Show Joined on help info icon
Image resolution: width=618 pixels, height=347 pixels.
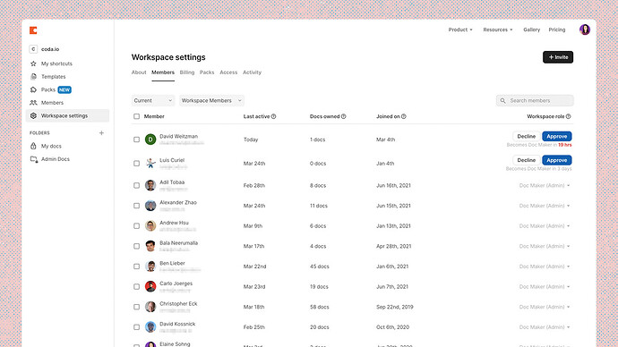coord(404,116)
